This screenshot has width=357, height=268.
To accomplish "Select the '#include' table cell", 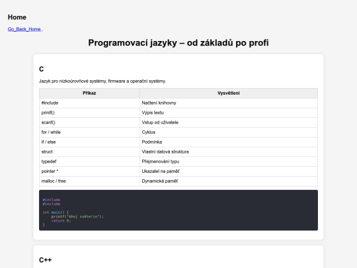I will pos(89,103).
